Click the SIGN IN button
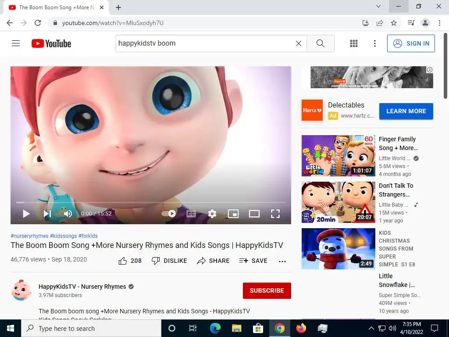The width and height of the screenshot is (449, 337). point(410,43)
